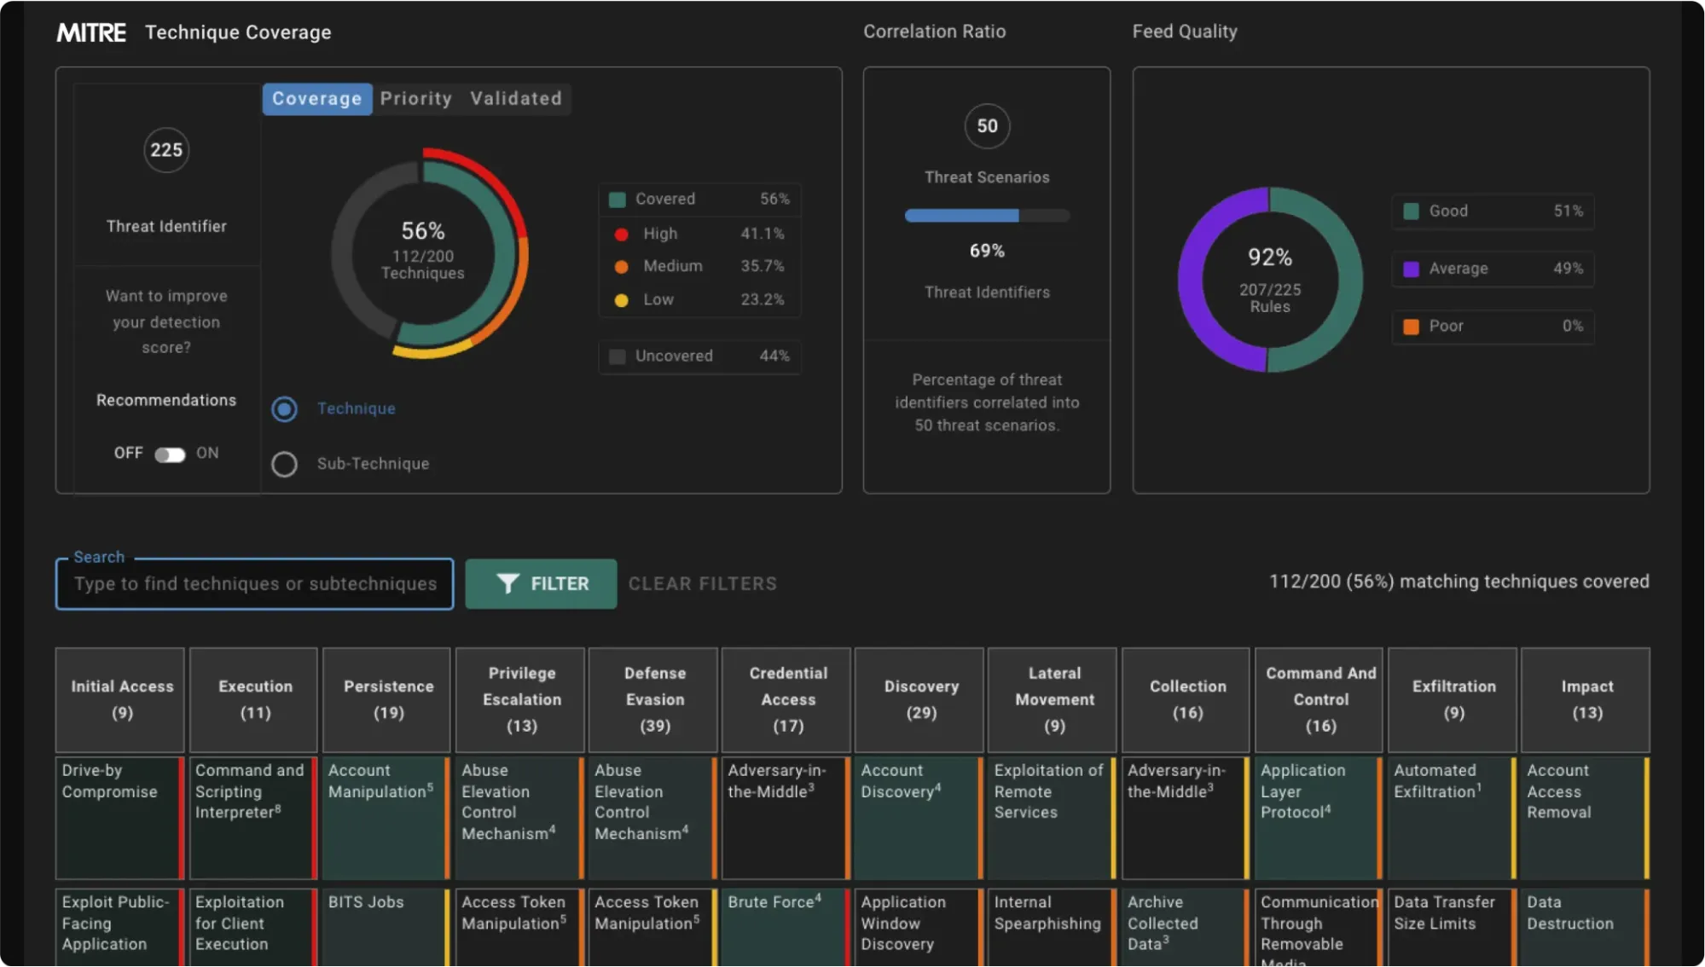The height and width of the screenshot is (967, 1705).
Task: Open the Data Transfer Size Limits tile
Action: 1453,927
